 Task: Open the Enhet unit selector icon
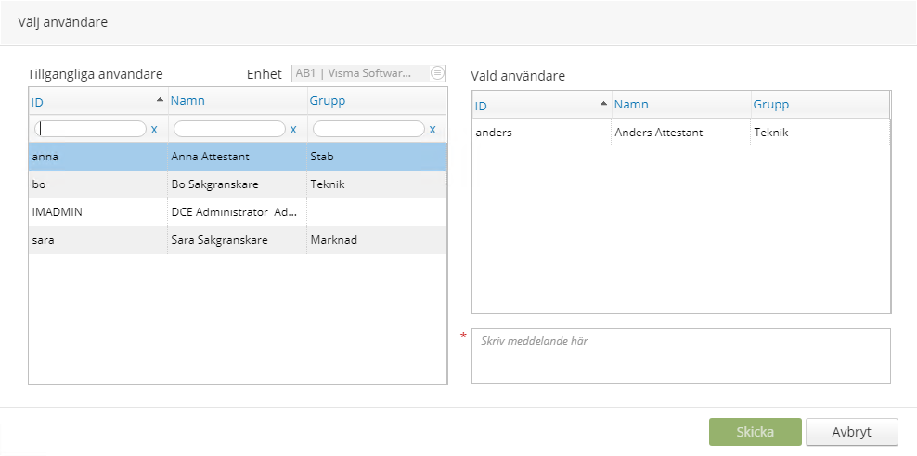(x=437, y=73)
